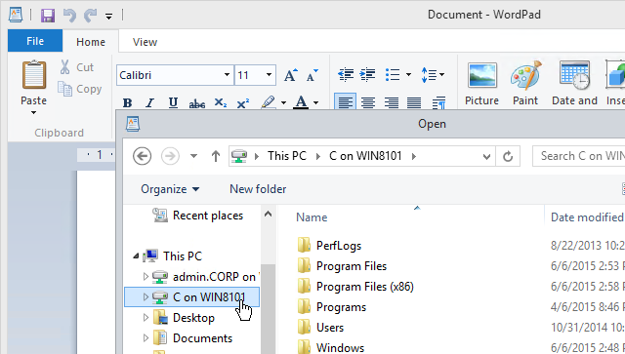This screenshot has width=625, height=354.
Task: Insert Date and time
Action: [574, 84]
